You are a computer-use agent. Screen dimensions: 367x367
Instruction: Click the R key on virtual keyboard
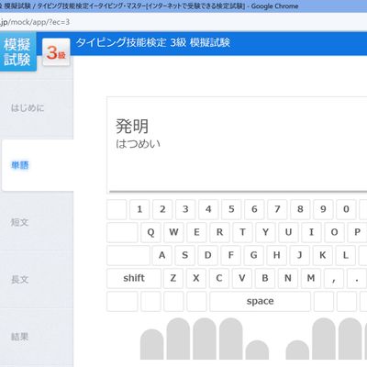pos(219,232)
